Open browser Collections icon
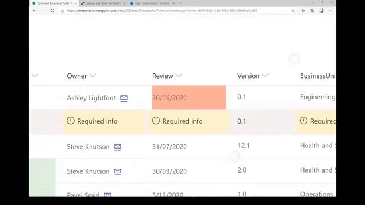The image size is (365, 205). (312, 10)
